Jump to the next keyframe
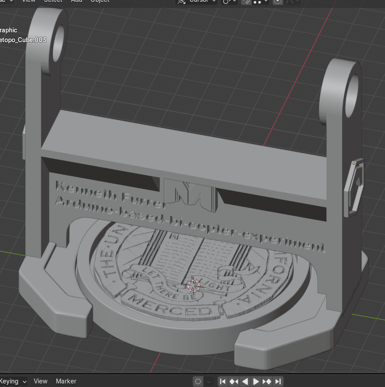The image size is (385, 387). point(267,382)
